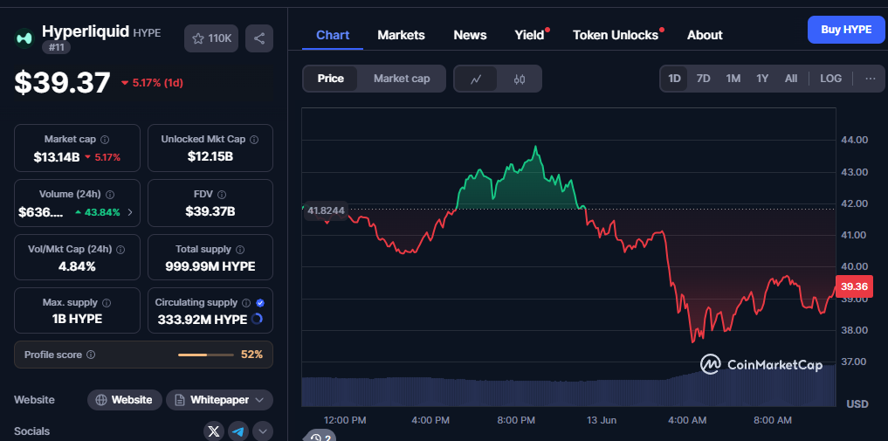Viewport: 888px width, 441px height.
Task: Click the document icon in Whitepaper button
Action: tap(180, 400)
